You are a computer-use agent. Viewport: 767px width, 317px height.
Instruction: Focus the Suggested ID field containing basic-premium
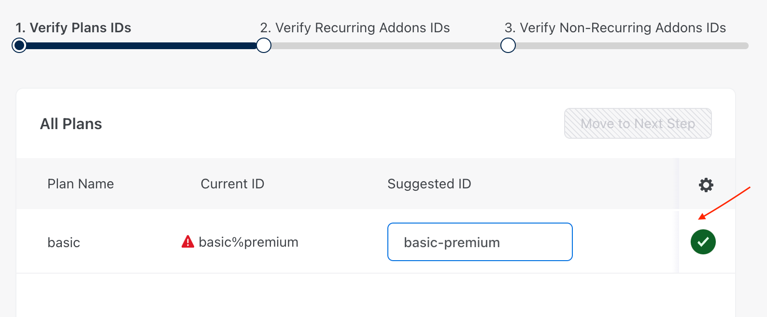tap(480, 242)
